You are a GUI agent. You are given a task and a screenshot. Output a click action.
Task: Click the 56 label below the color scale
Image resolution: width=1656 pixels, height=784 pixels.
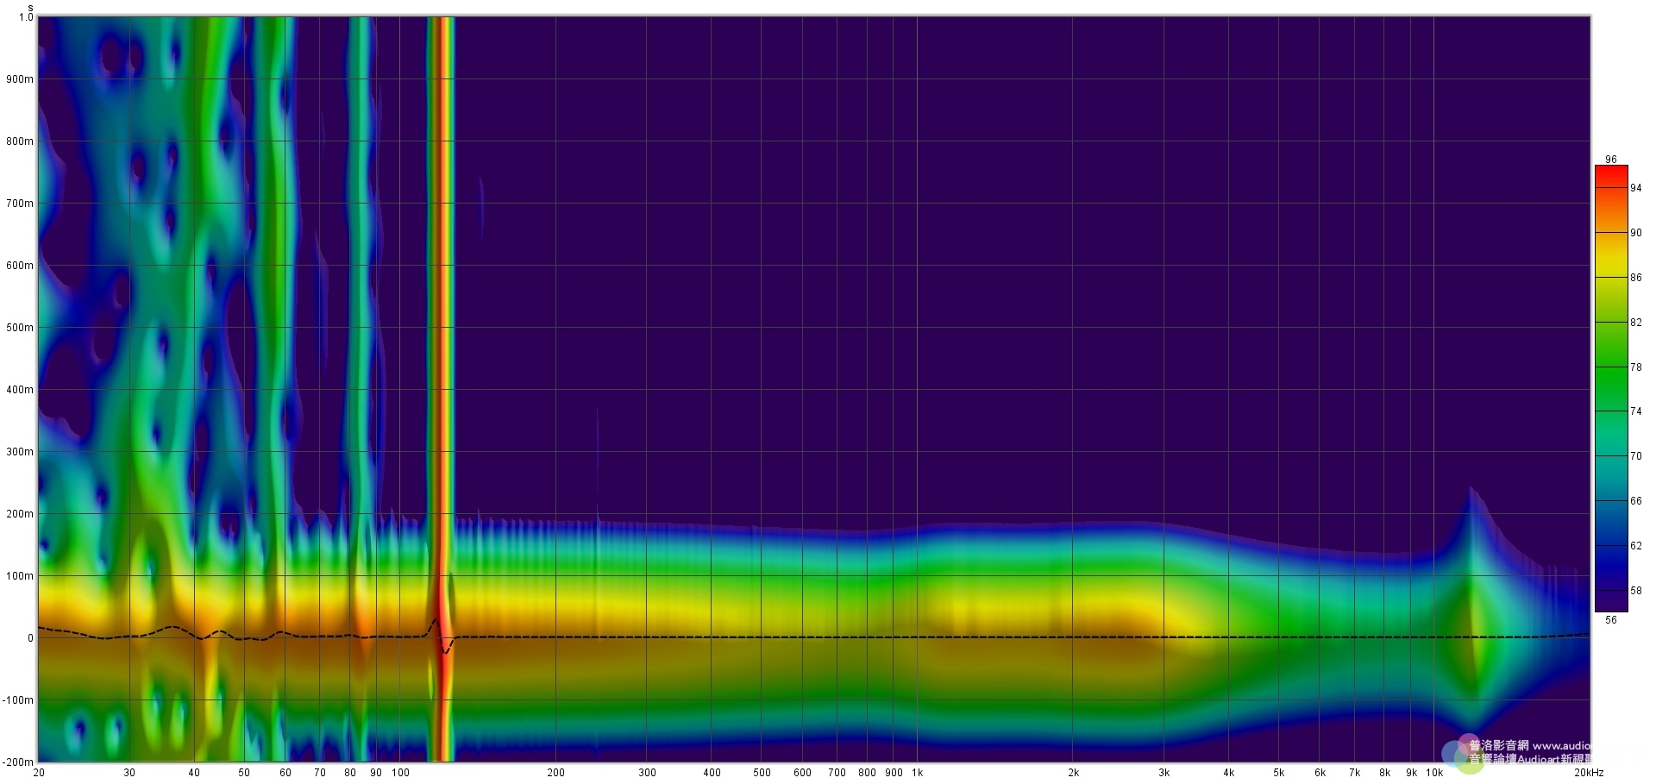click(1611, 620)
